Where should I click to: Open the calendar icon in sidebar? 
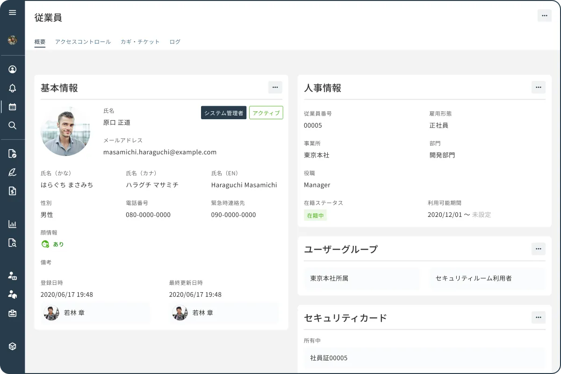click(x=13, y=107)
